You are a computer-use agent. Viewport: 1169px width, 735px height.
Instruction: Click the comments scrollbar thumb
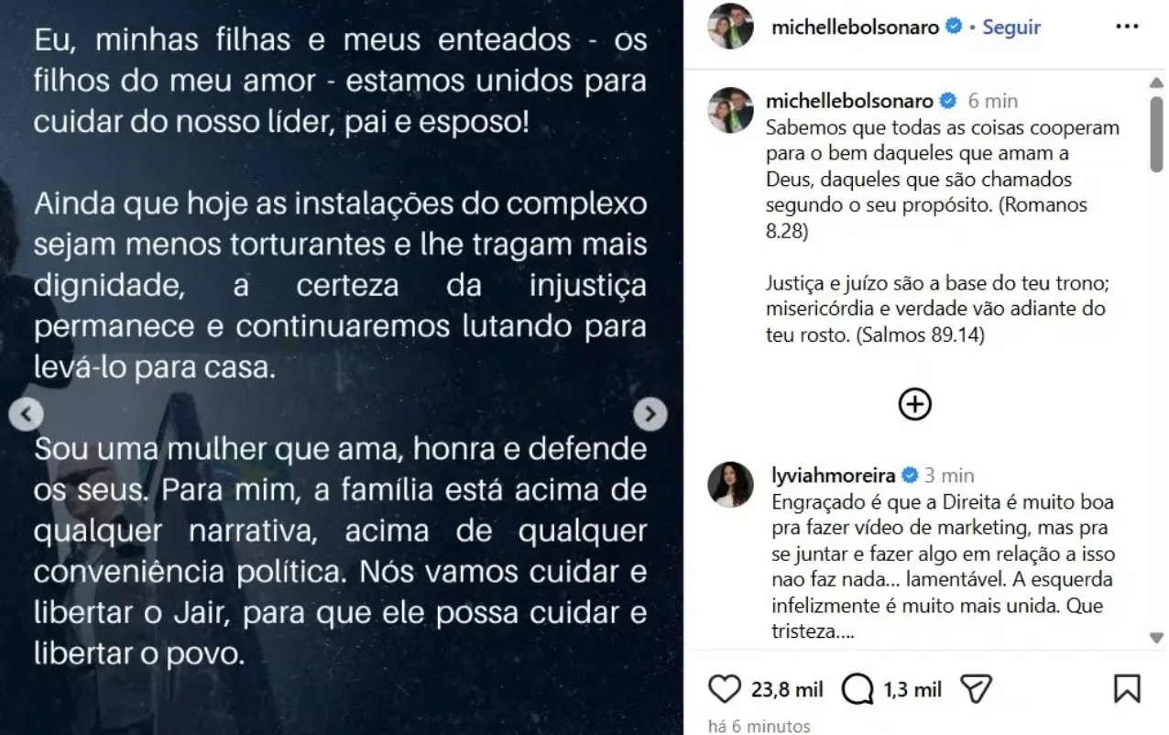coord(1156,131)
